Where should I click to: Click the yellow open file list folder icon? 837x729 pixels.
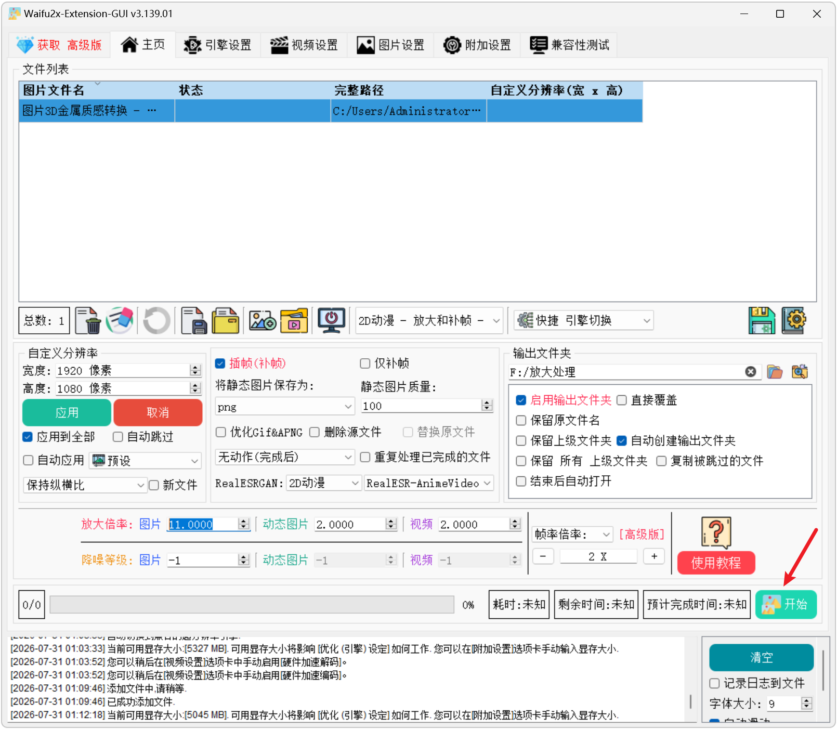pyautogui.click(x=226, y=320)
